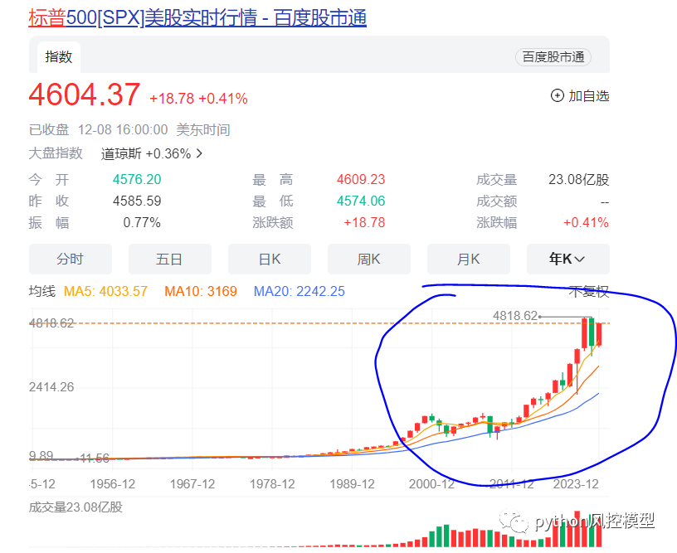
Task: Click the MA20: 2242.25 label
Action: click(x=300, y=291)
